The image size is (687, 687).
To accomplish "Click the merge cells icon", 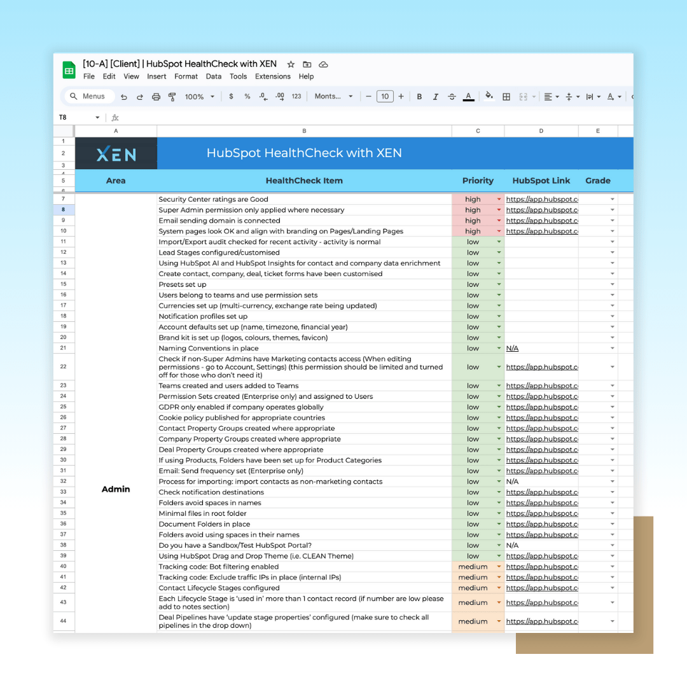I will [523, 97].
